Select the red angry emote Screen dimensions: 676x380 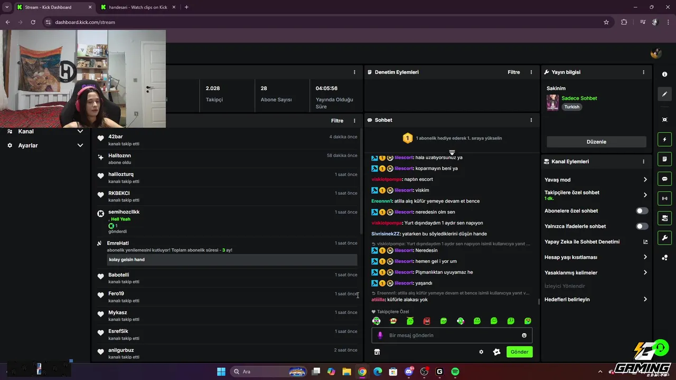pos(427,321)
